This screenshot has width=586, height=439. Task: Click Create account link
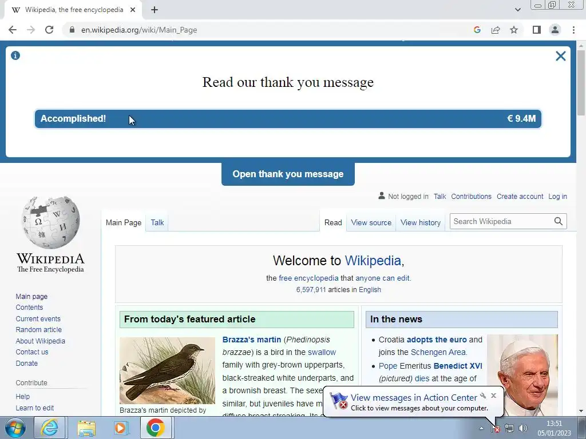pos(520,197)
